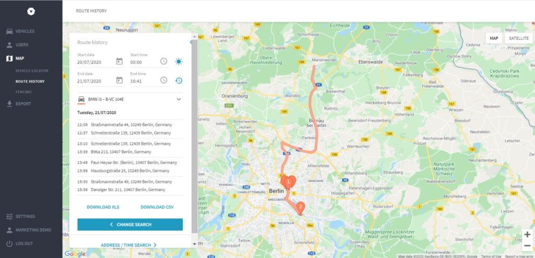This screenshot has width=535, height=258.
Task: Click Report a map error link
Action: coord(519,256)
